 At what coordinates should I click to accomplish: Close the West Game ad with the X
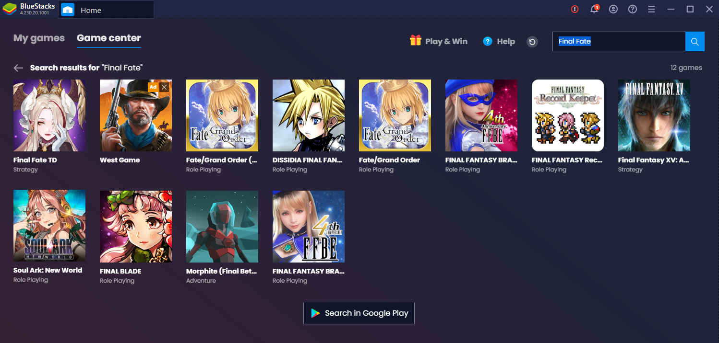click(x=165, y=87)
